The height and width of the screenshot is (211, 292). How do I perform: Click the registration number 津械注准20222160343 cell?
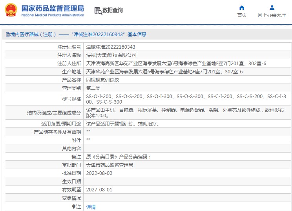110,47
